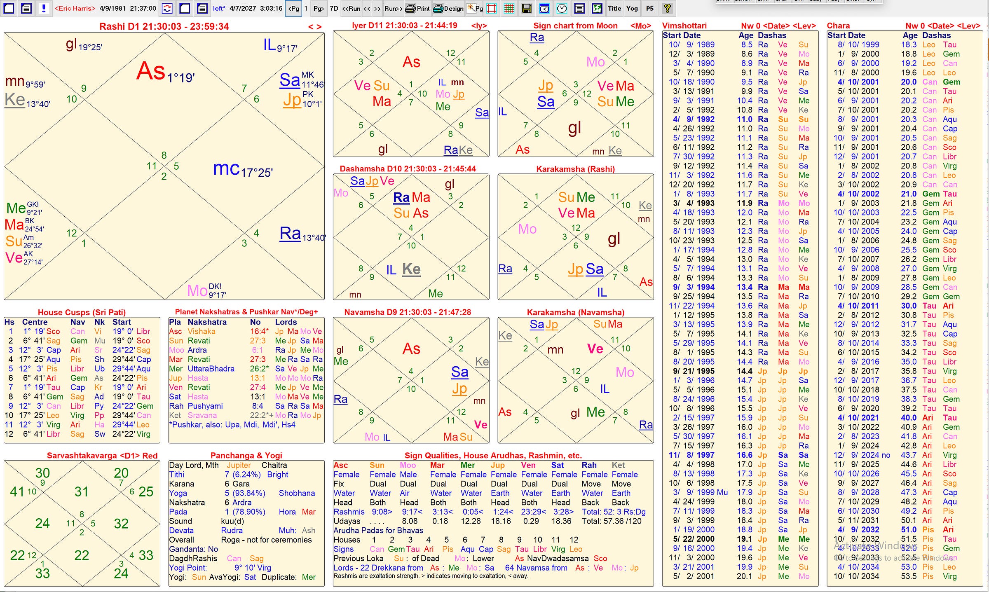Click the world map atlas icon
Viewport: 989px width, 592px height.
coord(597,8)
